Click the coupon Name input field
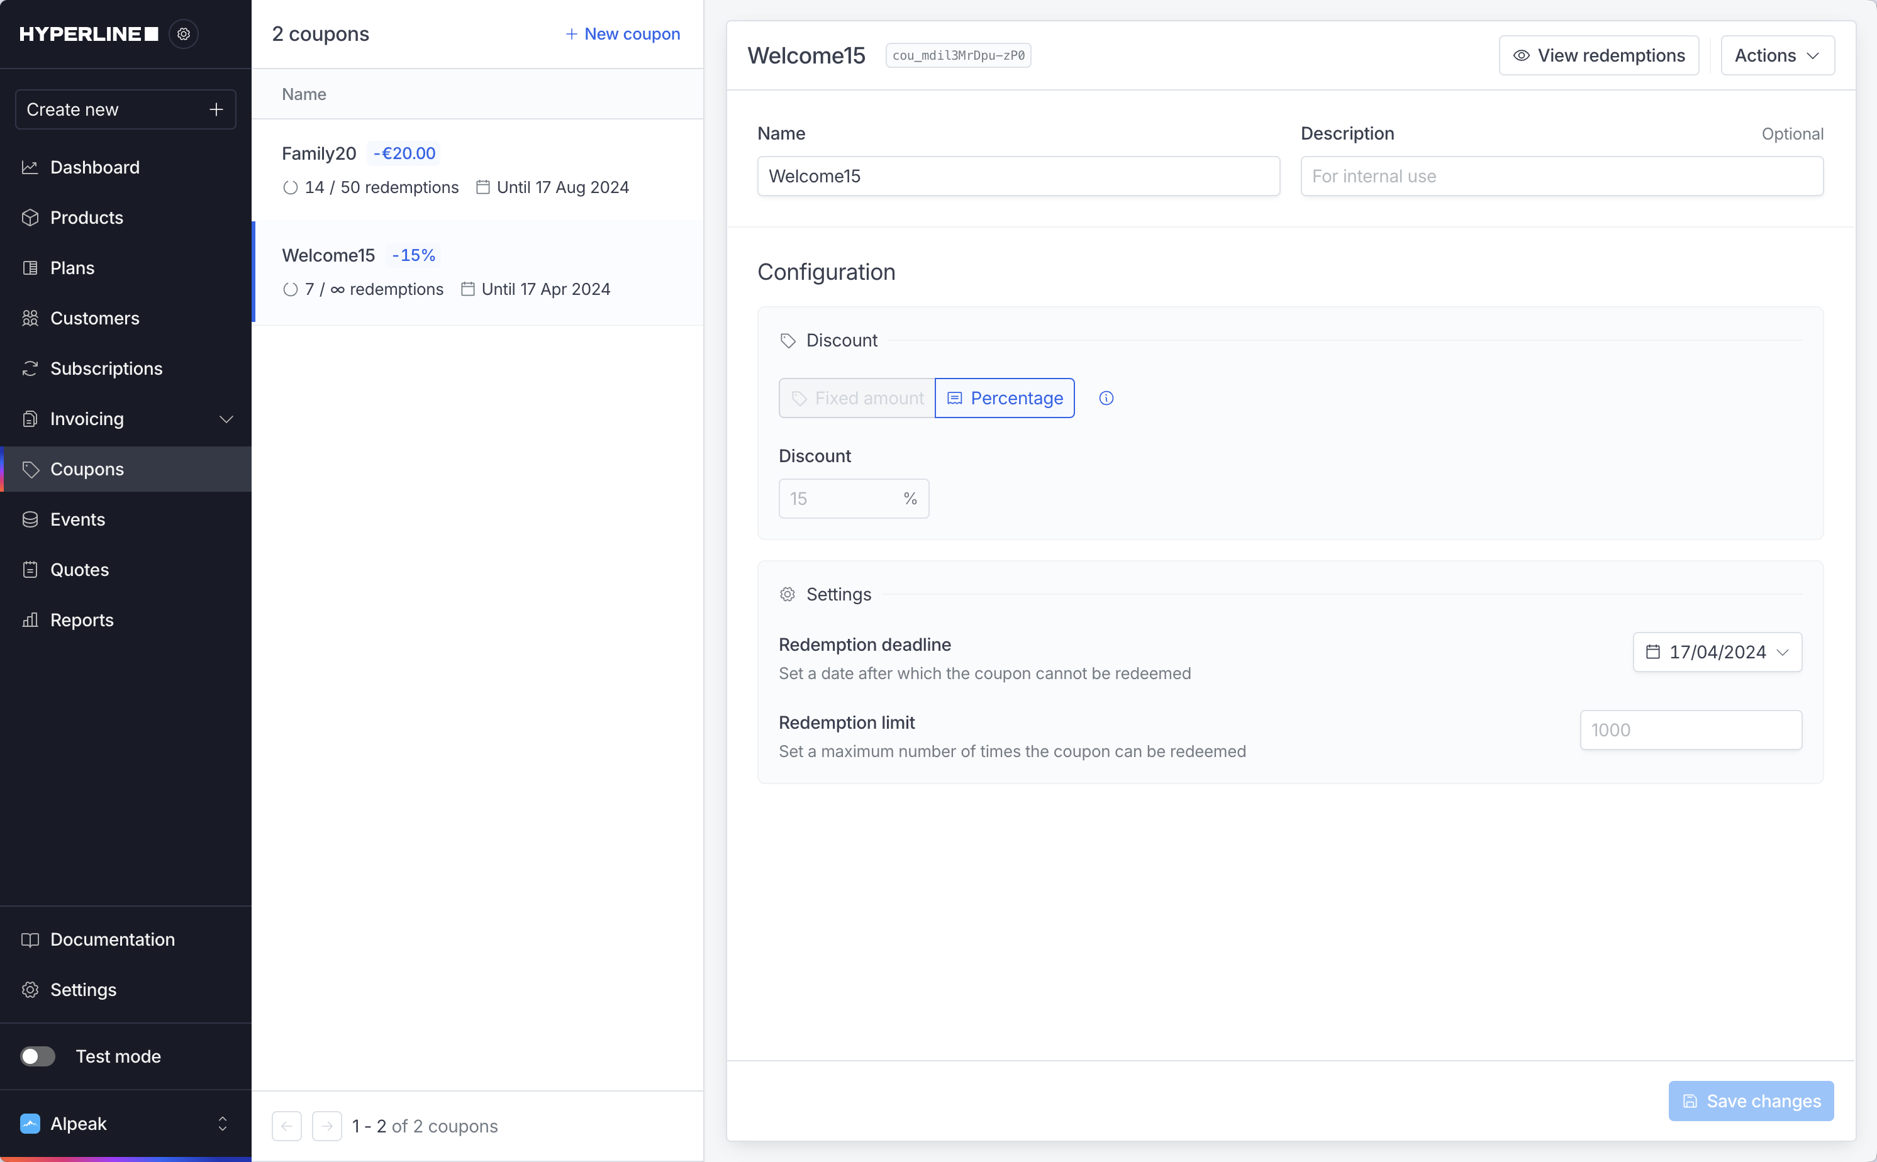1877x1162 pixels. tap(1018, 176)
